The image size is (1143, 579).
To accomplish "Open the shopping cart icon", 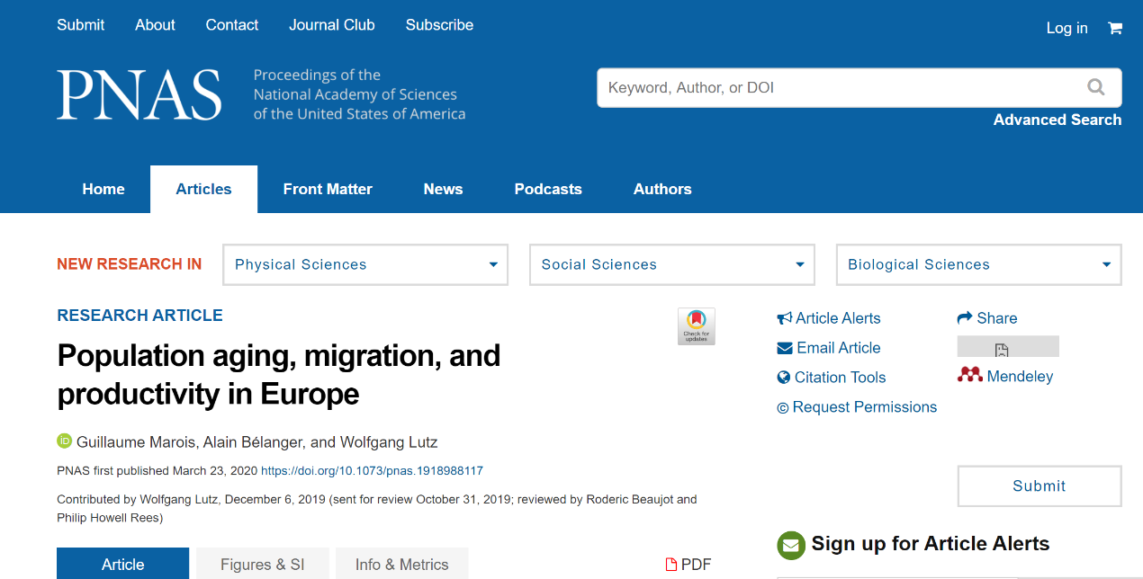I will [1115, 28].
